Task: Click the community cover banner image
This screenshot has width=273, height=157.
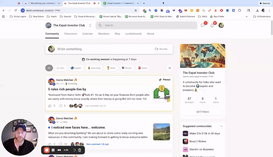Action: tap(203, 56)
